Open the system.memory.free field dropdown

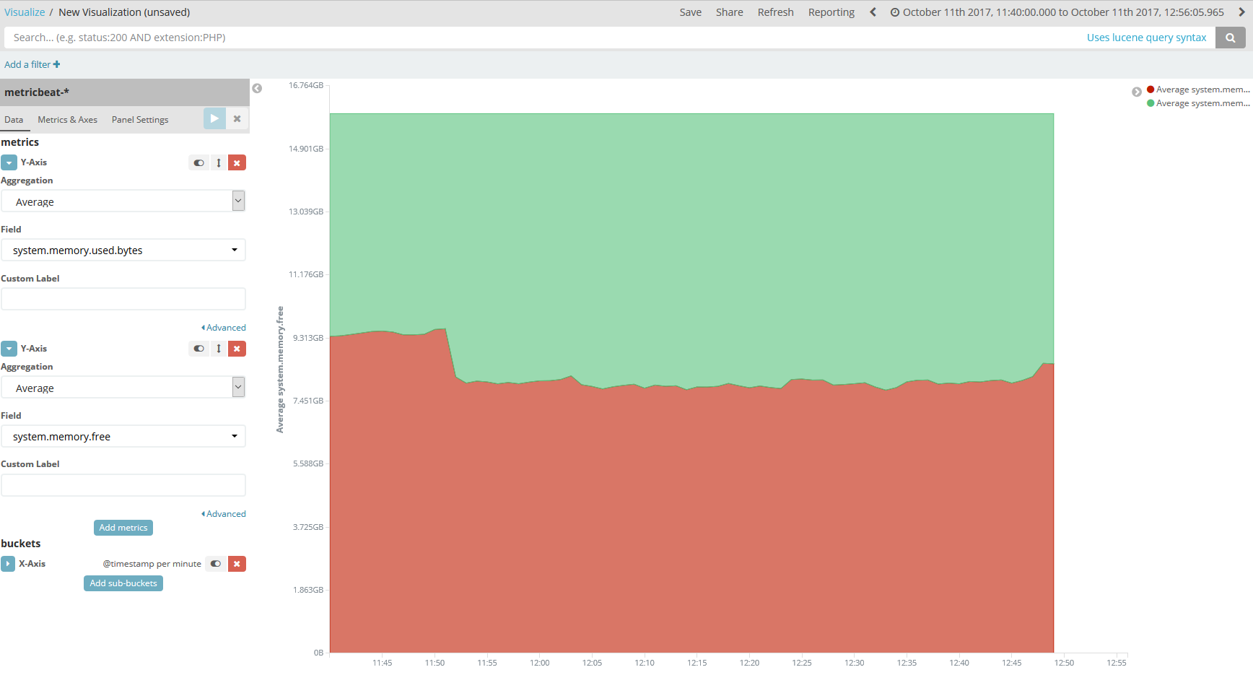pyautogui.click(x=123, y=437)
